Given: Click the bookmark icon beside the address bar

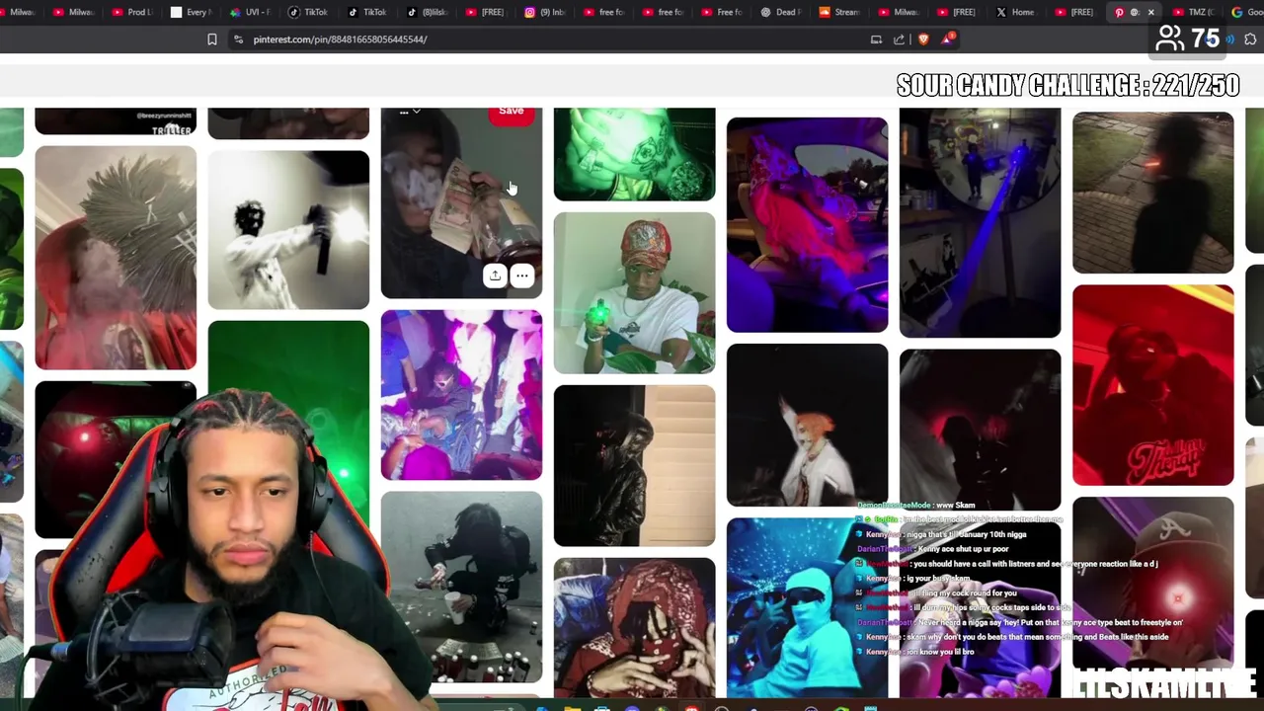Looking at the screenshot, I should click(x=211, y=39).
